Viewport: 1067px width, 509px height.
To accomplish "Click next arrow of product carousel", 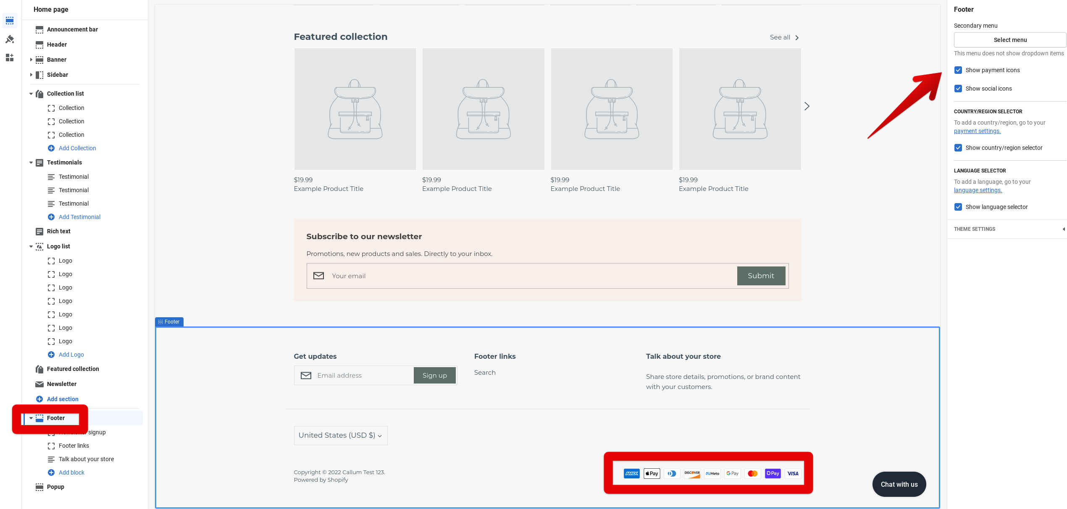I will point(807,106).
